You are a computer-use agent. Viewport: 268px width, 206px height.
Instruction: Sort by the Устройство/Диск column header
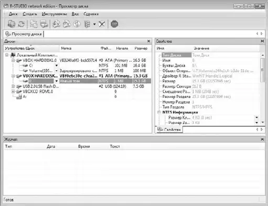[31, 48]
